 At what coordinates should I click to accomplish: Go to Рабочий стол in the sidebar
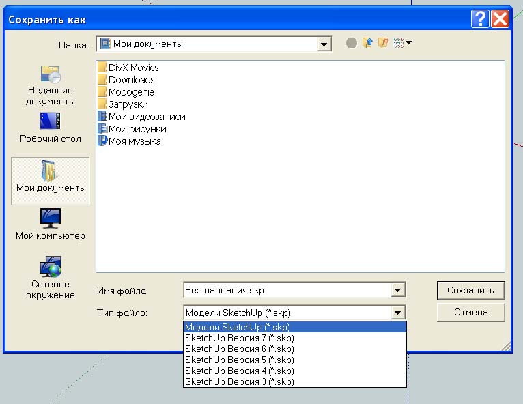(51, 128)
